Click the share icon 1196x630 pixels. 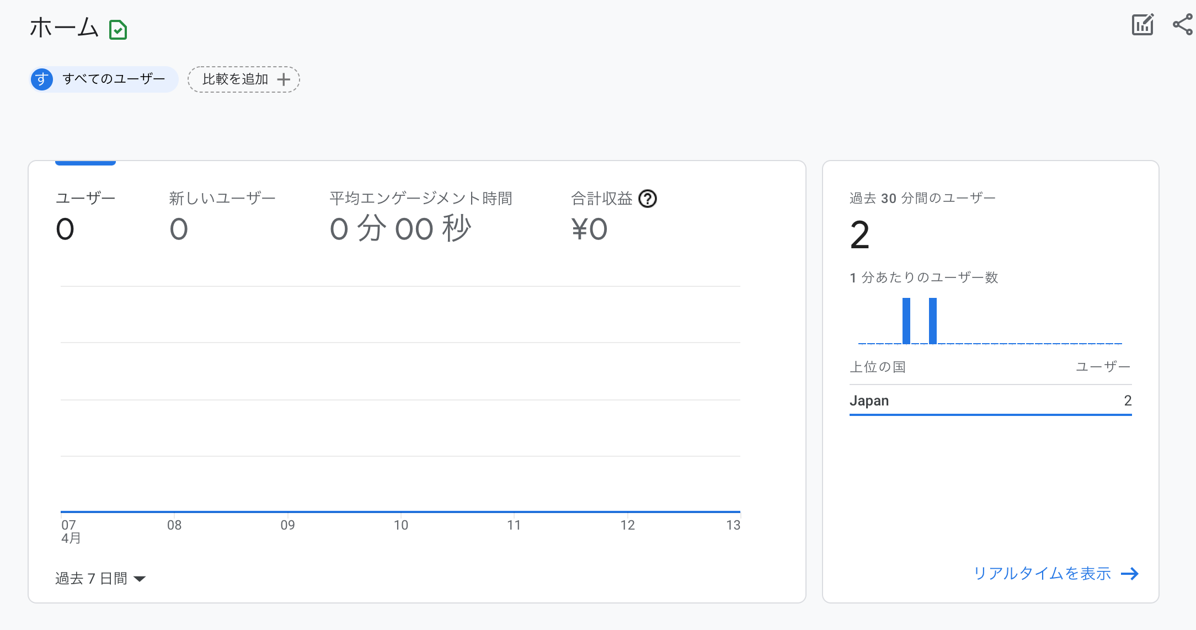(x=1183, y=25)
